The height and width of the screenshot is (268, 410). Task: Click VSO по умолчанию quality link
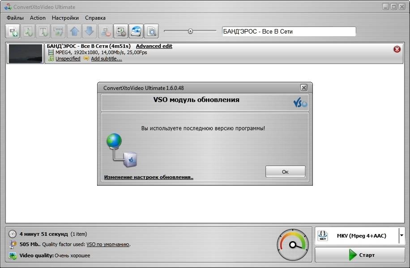click(x=108, y=244)
